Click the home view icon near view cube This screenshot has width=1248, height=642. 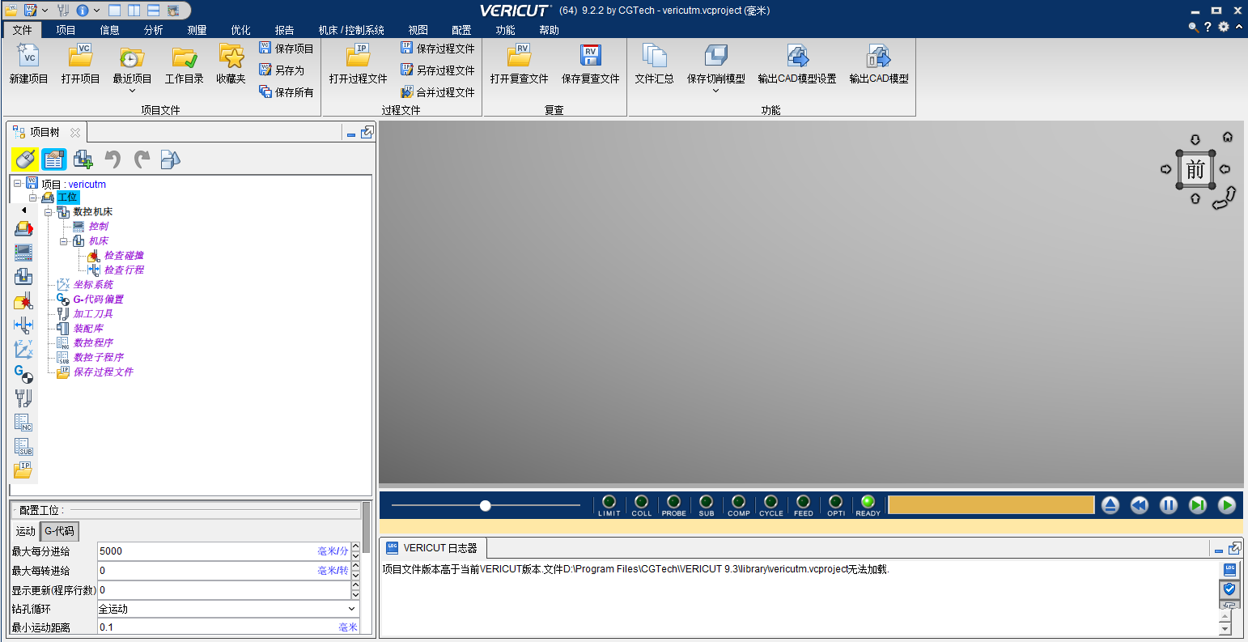pos(1228,137)
